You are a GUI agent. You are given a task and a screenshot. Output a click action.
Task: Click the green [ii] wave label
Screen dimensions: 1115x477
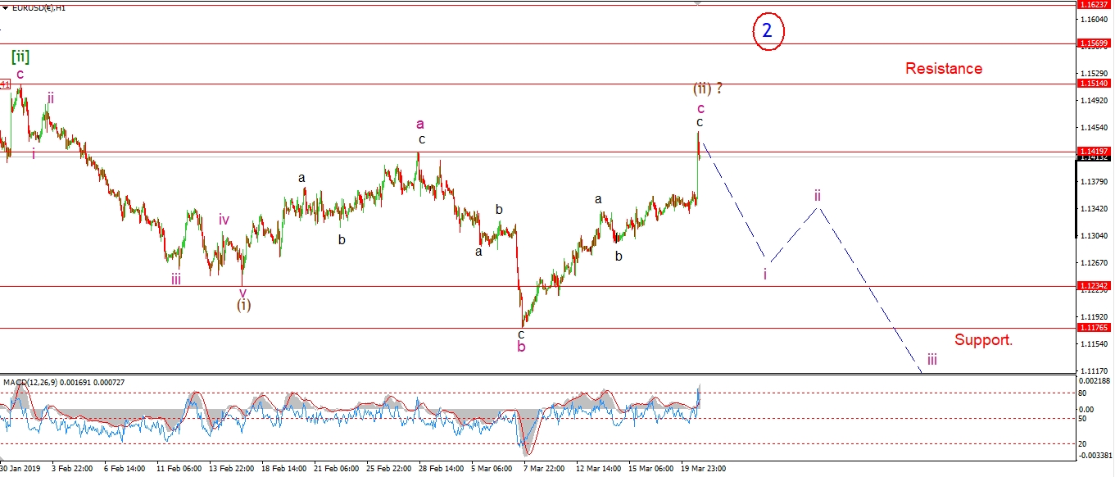[21, 56]
